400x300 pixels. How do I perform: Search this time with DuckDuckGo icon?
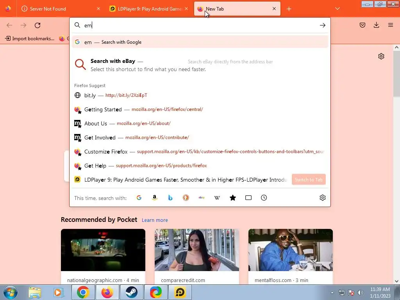[186, 198]
